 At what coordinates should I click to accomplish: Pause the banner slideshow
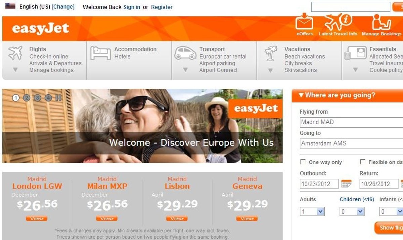(58, 98)
